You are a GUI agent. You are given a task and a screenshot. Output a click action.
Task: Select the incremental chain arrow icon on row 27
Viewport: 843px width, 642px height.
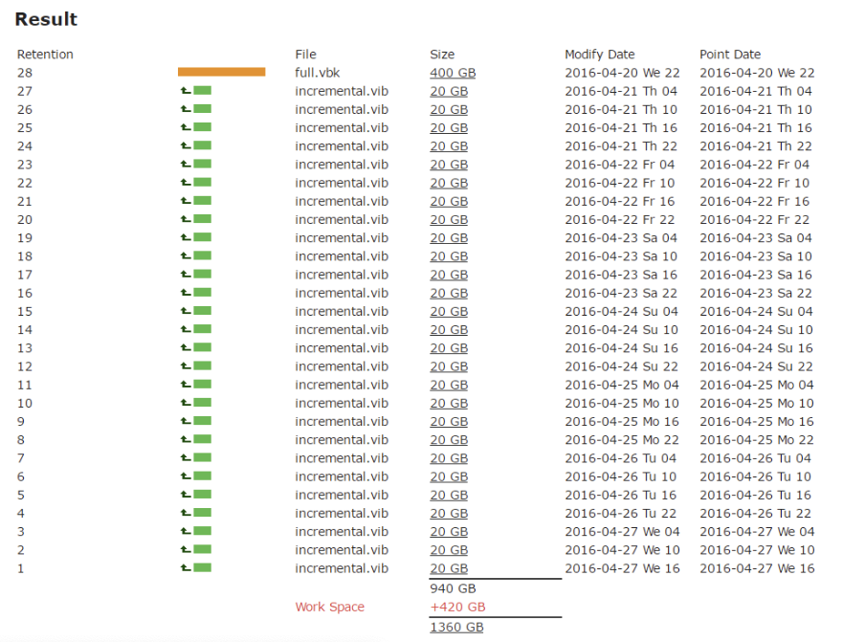click(x=185, y=91)
